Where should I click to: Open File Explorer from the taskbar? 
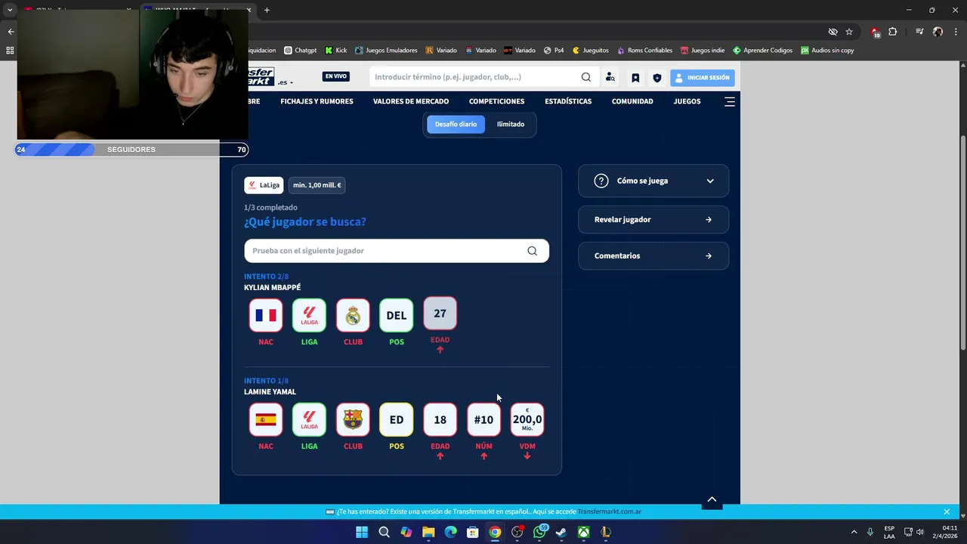[428, 532]
